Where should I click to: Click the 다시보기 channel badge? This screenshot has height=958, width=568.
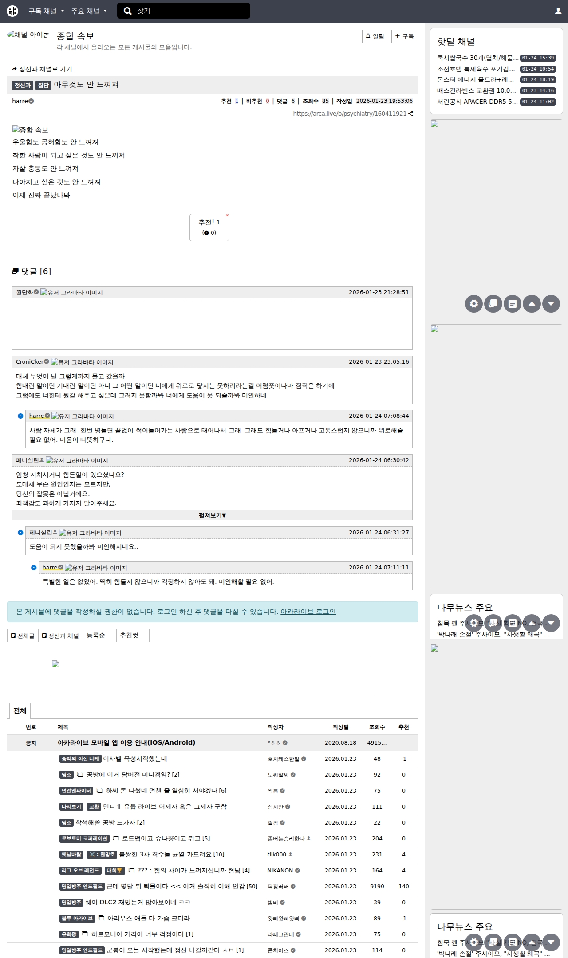coord(71,807)
